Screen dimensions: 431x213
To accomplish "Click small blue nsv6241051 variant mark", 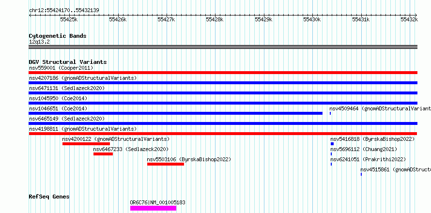I will coord(331,164).
